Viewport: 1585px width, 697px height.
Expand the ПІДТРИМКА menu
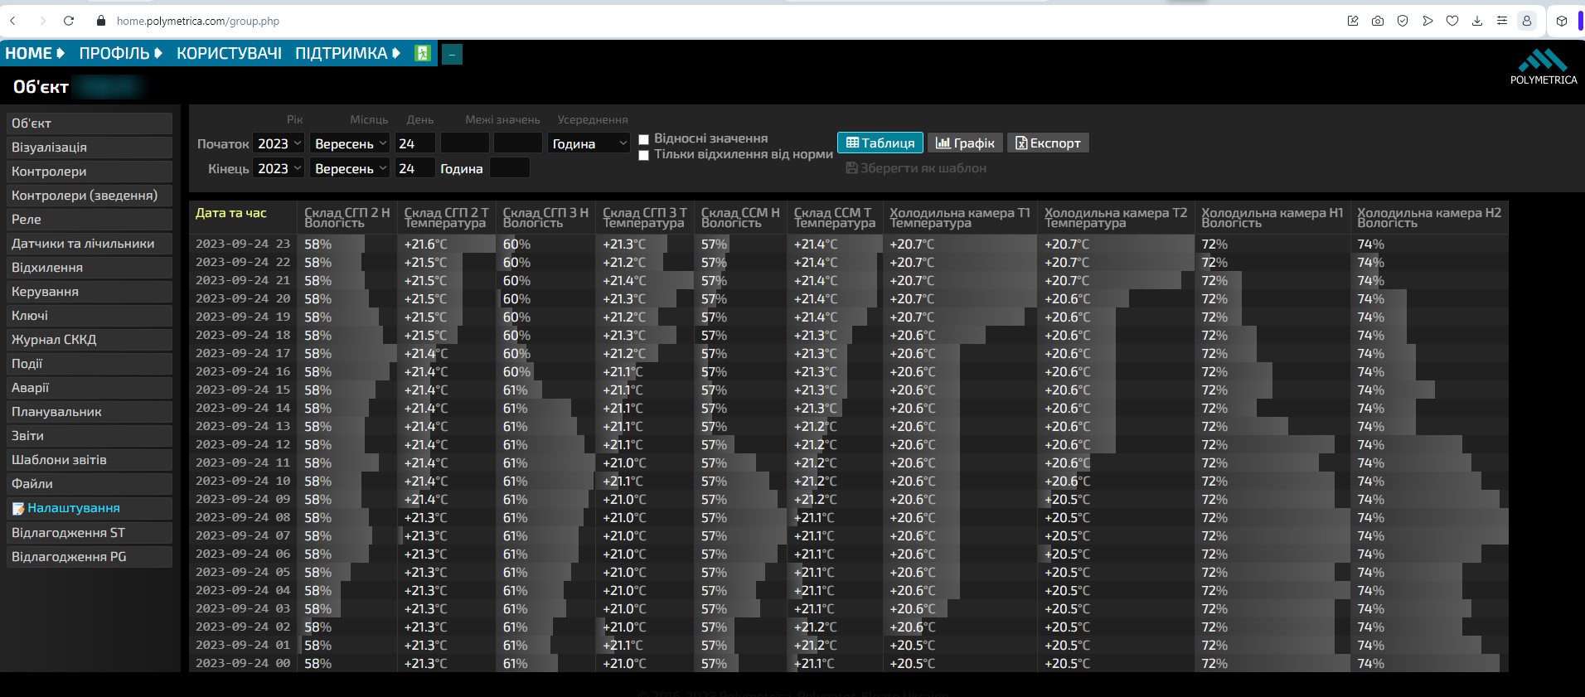point(348,53)
